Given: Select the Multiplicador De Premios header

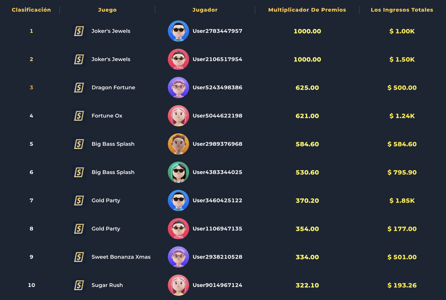Looking at the screenshot, I should pyautogui.click(x=307, y=10).
